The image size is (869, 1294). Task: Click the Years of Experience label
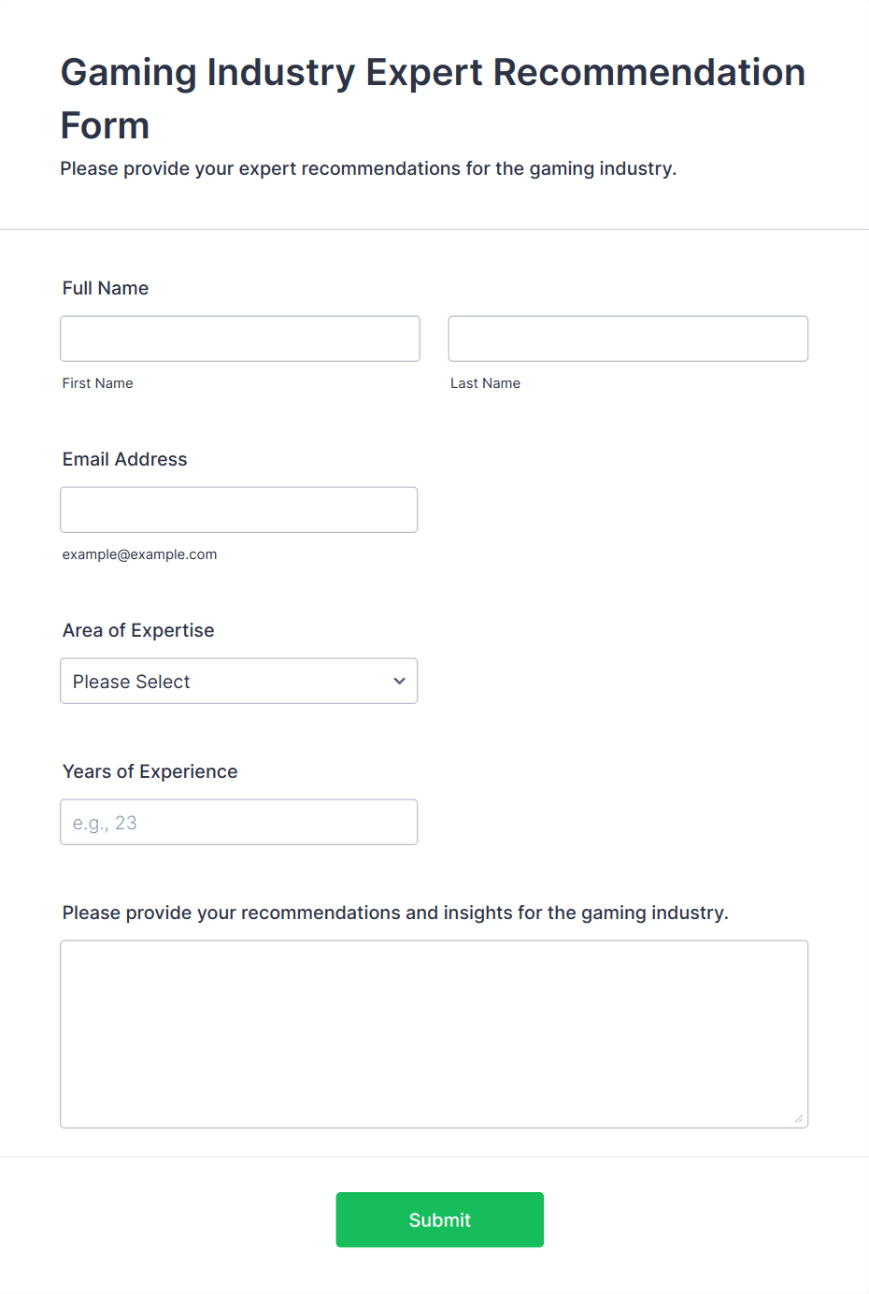point(150,771)
